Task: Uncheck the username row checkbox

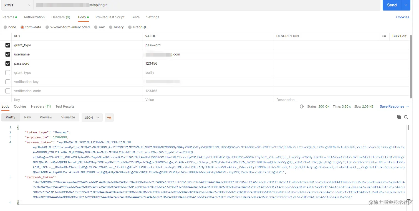Action: click(8, 54)
